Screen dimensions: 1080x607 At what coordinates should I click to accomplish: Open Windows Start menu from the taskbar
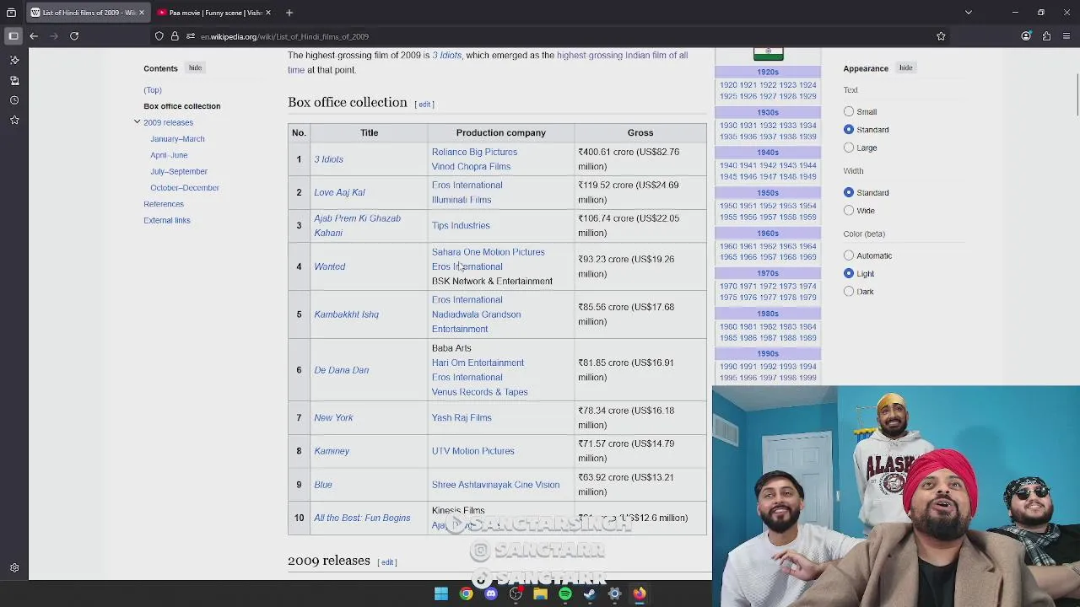point(441,594)
